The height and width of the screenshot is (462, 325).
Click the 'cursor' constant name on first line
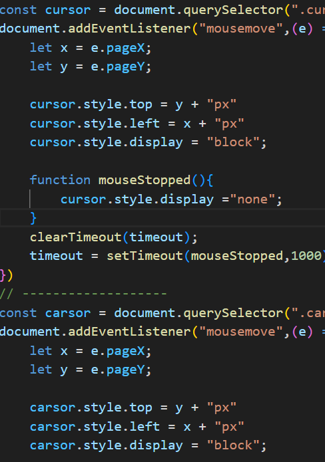(x=68, y=10)
